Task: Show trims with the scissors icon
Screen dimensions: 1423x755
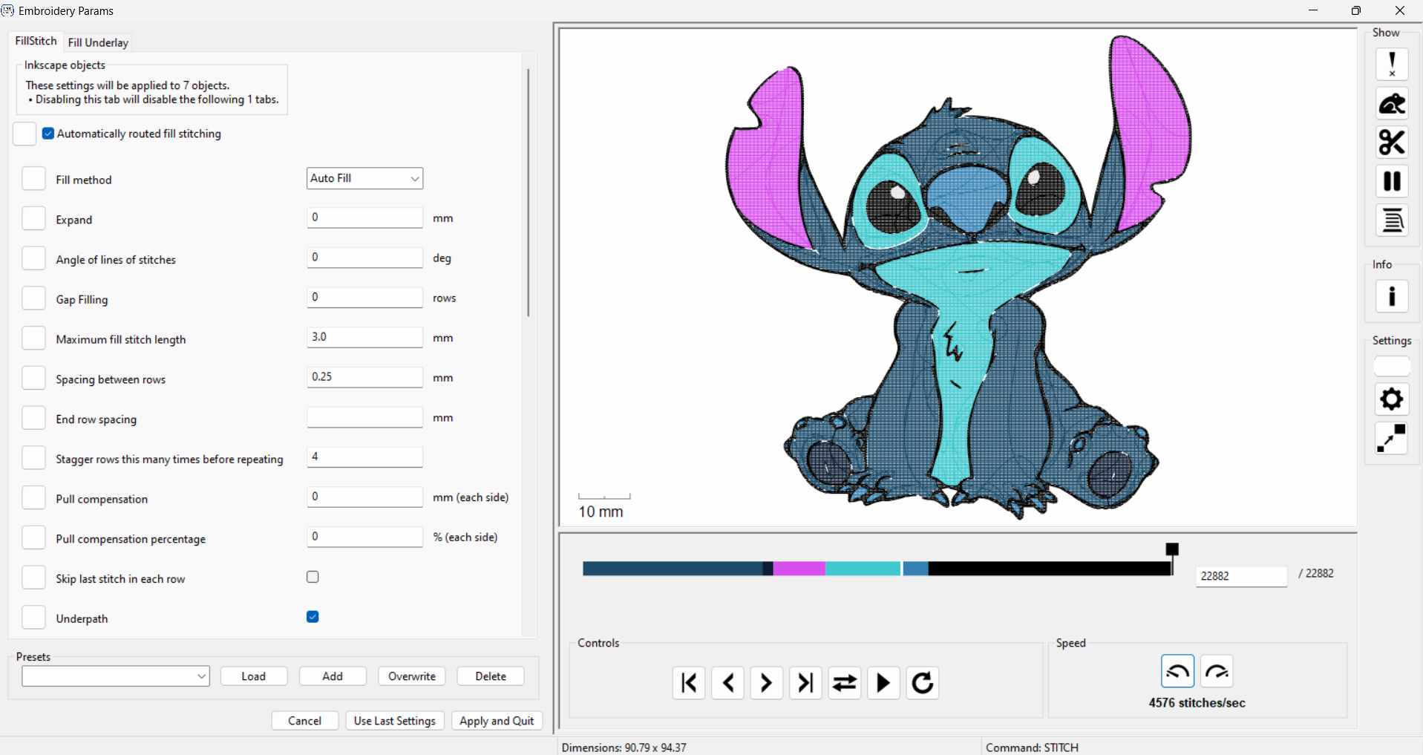Action: (1392, 143)
